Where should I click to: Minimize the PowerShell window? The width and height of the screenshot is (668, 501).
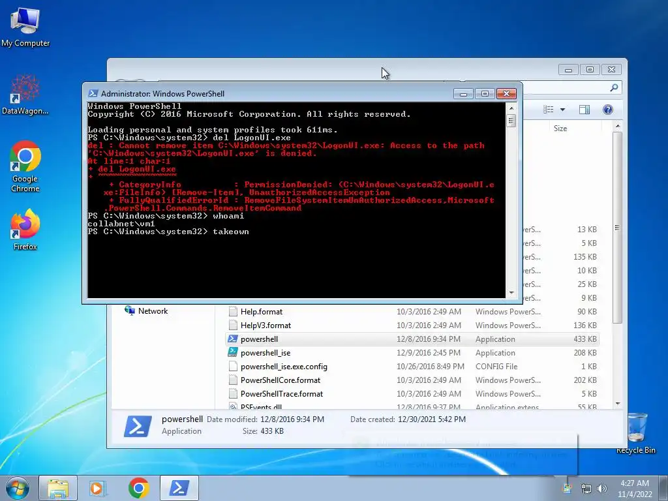464,94
